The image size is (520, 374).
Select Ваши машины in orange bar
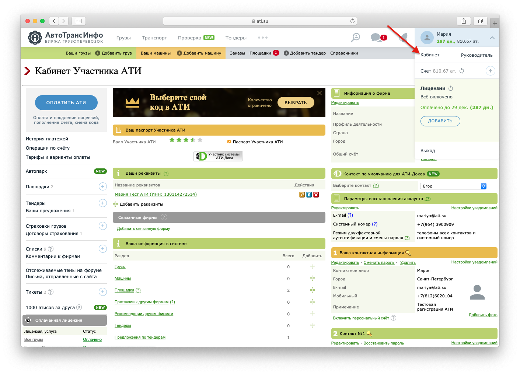tap(156, 53)
